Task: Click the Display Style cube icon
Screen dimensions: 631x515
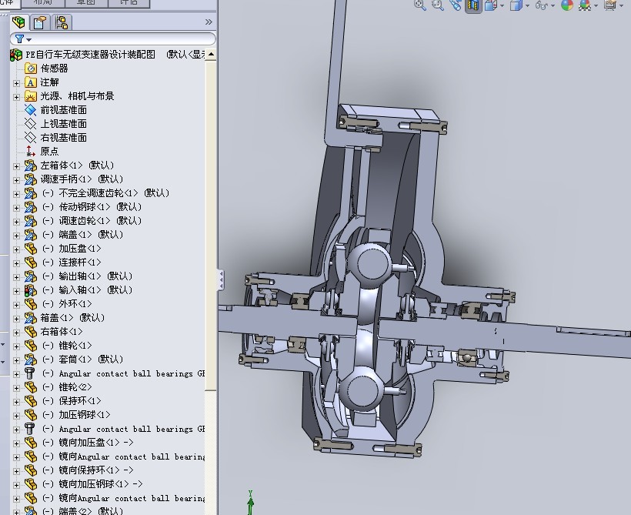Action: [x=516, y=5]
